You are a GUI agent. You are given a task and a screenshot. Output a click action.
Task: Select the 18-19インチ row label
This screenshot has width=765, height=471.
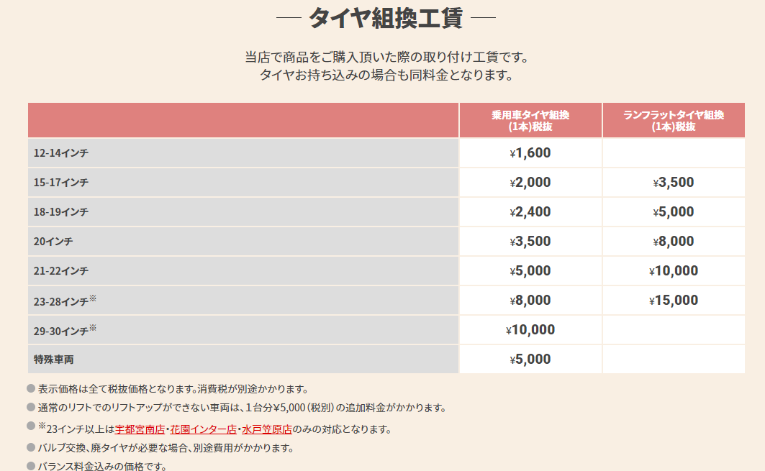(x=61, y=212)
